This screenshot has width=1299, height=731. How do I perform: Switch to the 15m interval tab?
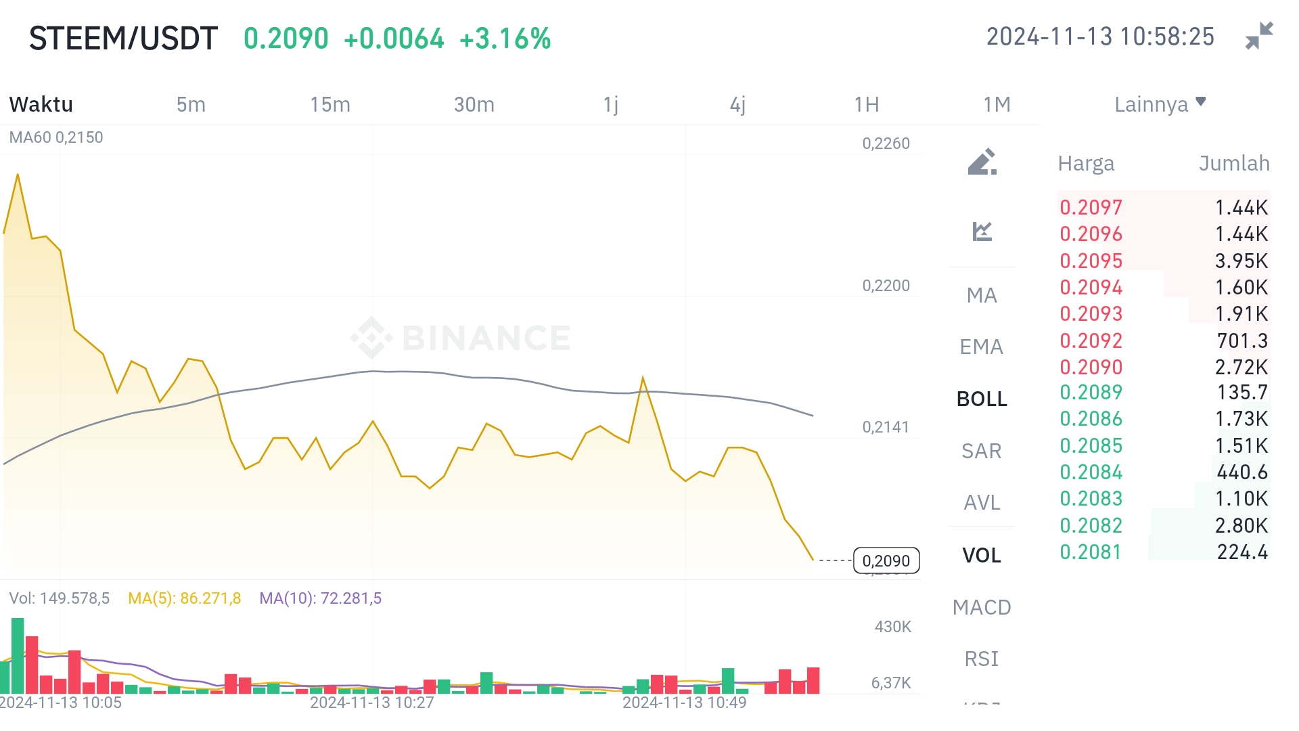(x=330, y=104)
